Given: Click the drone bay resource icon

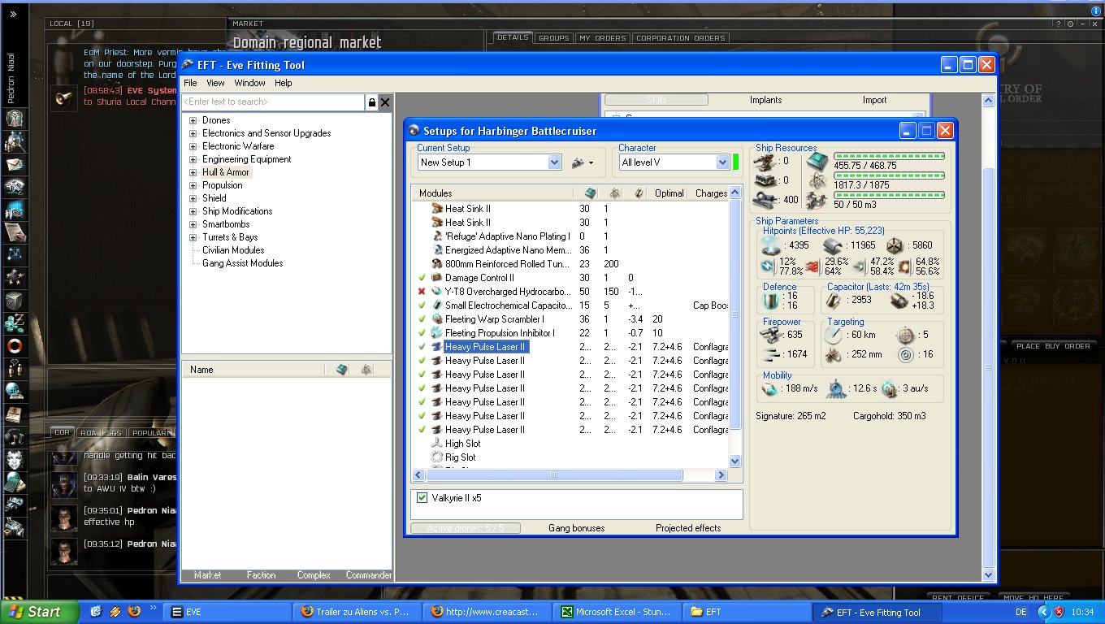Looking at the screenshot, I should (x=818, y=200).
